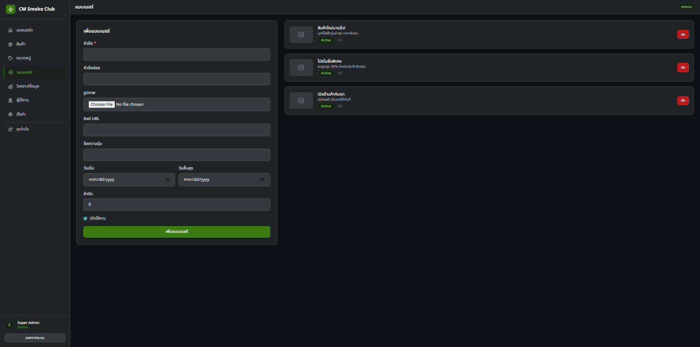Click the Active badge on banner #2

326,73
